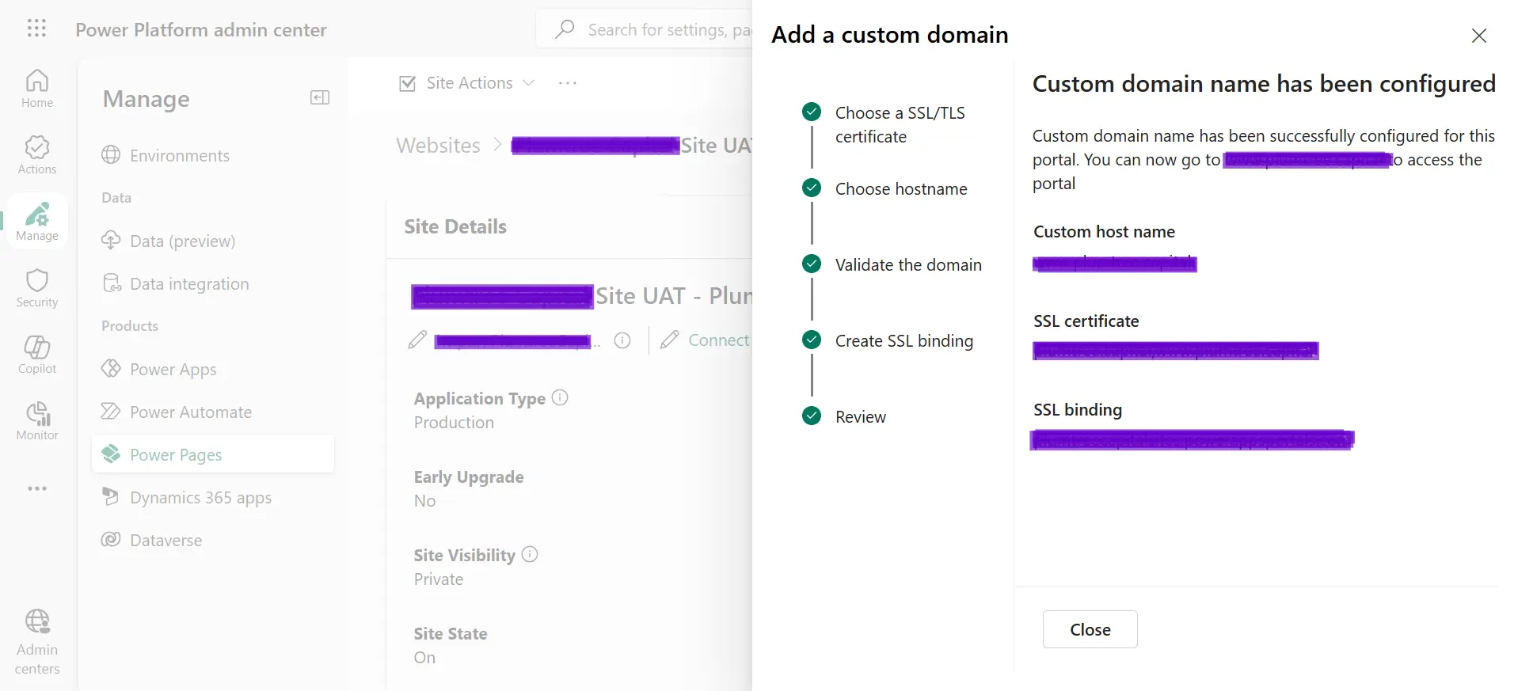Expand the left rail more items ellipsis
This screenshot has height=691, width=1514.
tap(37, 488)
